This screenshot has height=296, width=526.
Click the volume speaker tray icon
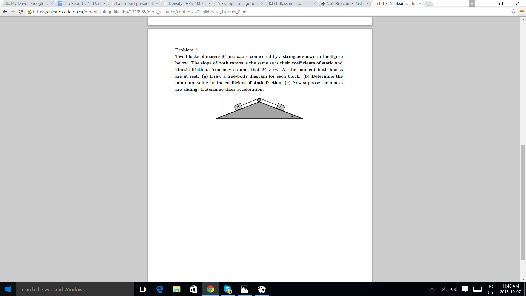click(x=454, y=289)
